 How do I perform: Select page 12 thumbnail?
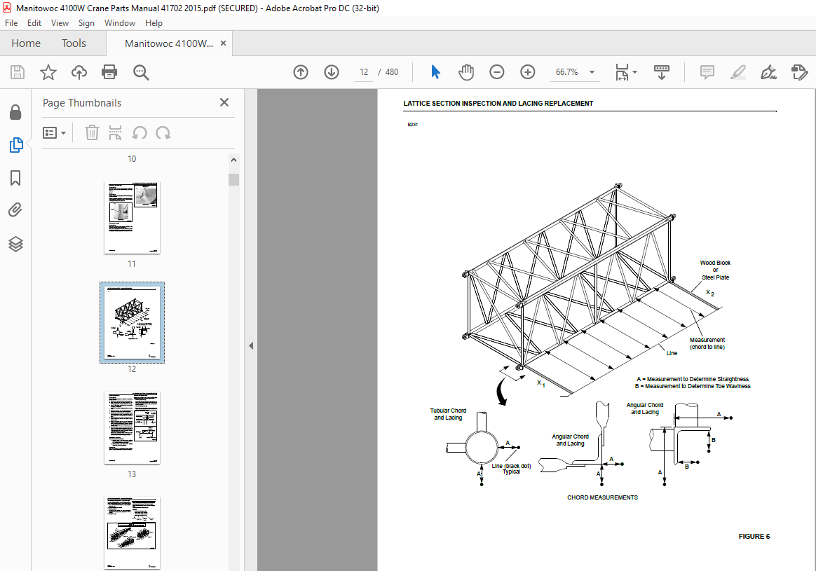[132, 322]
